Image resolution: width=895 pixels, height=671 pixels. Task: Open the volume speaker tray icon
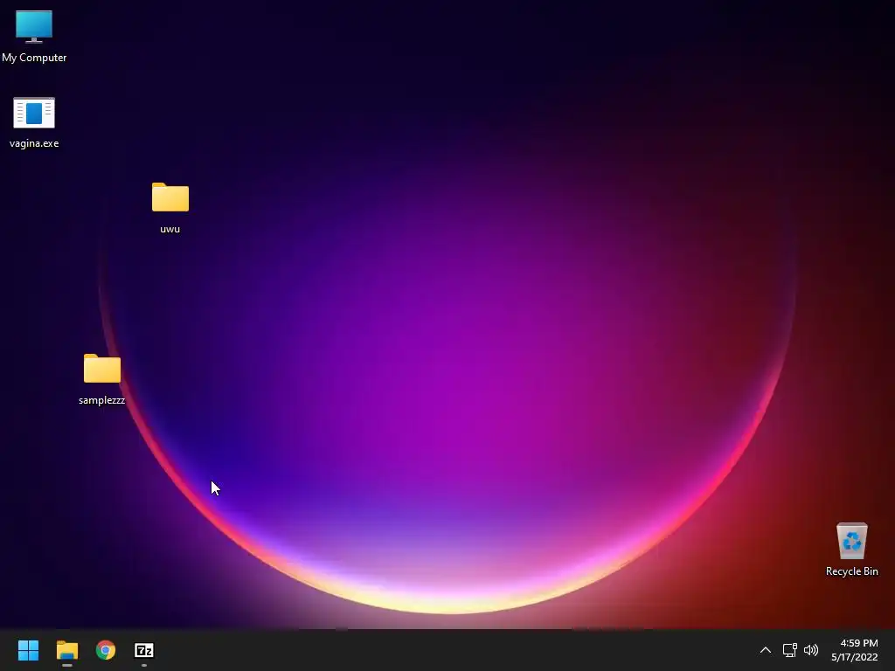(810, 650)
